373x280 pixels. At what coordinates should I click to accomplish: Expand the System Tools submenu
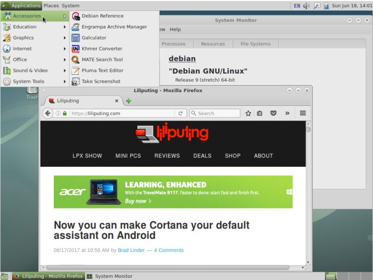(35, 81)
